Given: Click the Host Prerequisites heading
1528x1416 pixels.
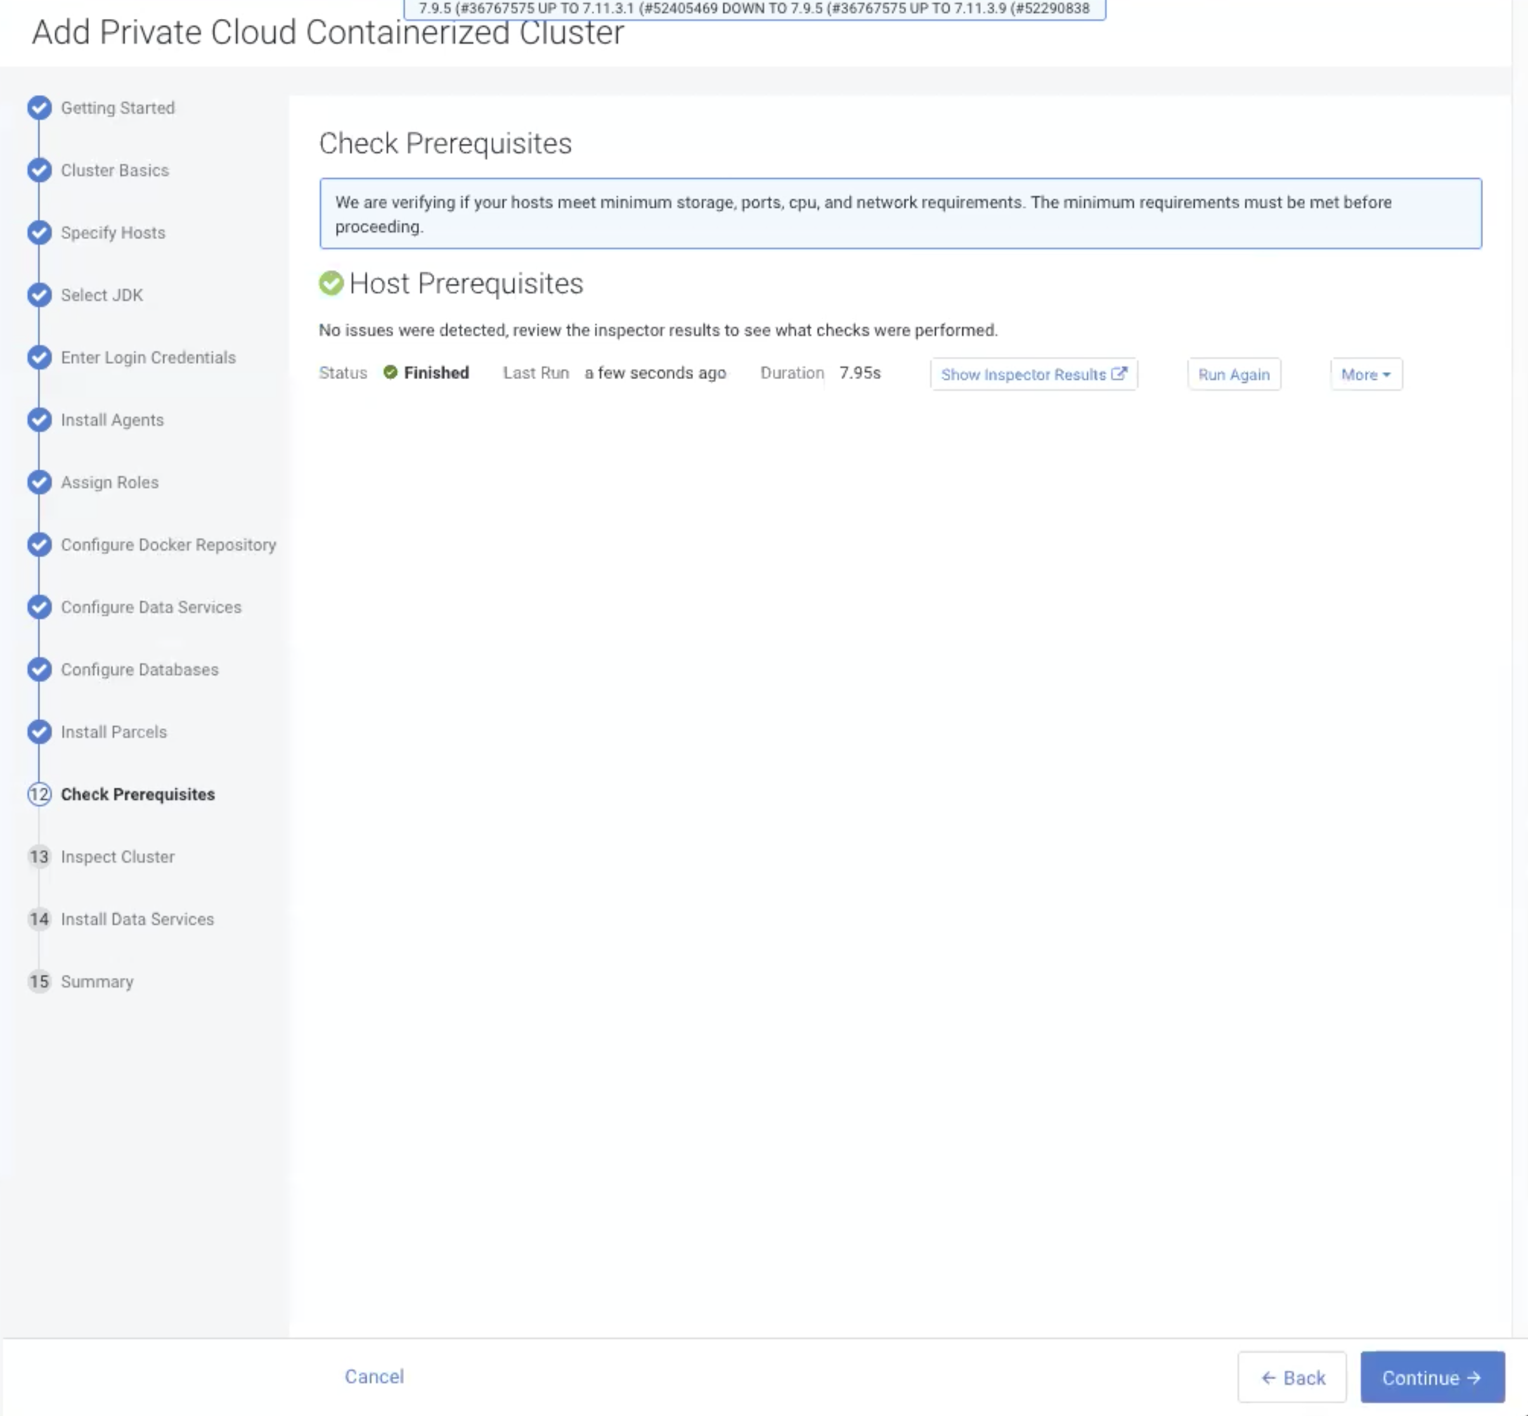Looking at the screenshot, I should coord(466,283).
